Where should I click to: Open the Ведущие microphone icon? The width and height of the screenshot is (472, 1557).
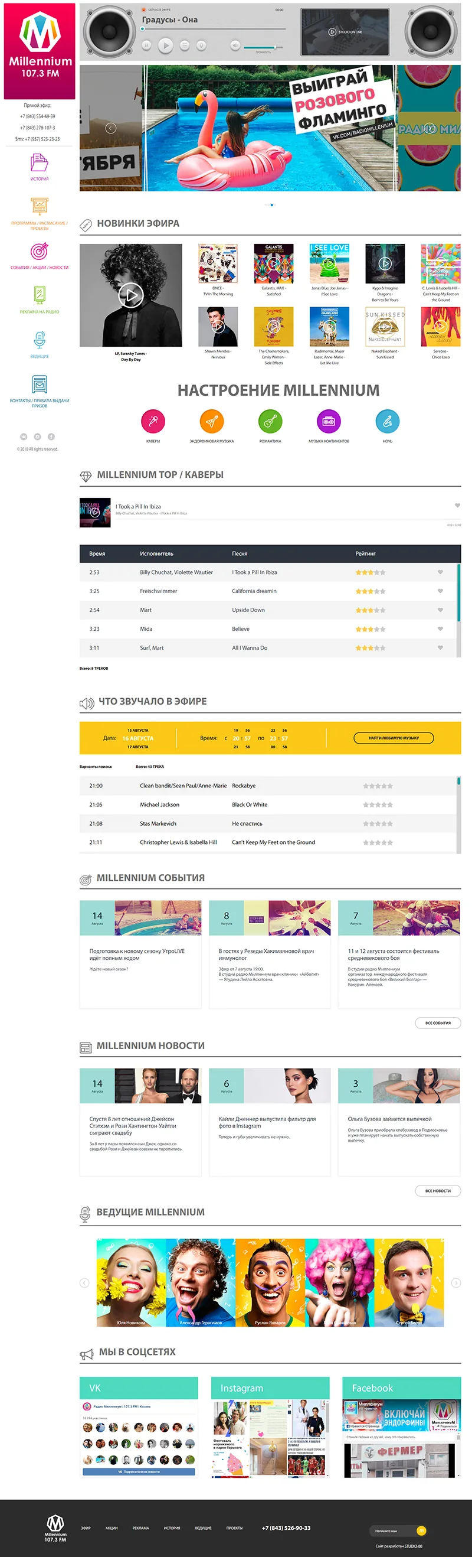tap(39, 340)
